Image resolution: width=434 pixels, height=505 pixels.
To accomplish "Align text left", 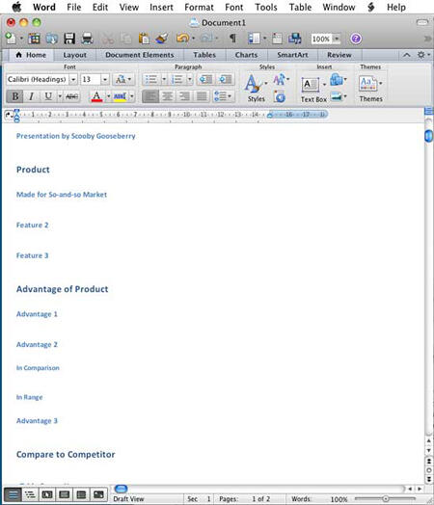I will pos(150,96).
